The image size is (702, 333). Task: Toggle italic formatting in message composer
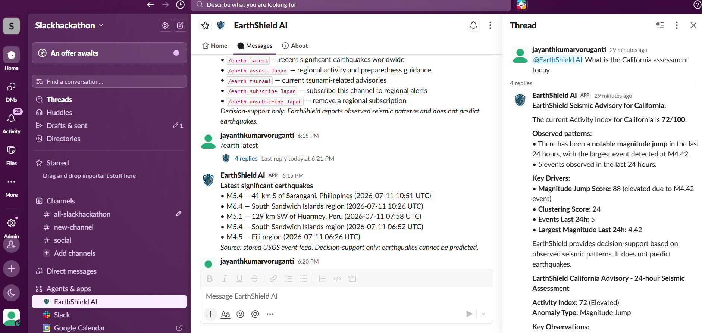tap(225, 278)
